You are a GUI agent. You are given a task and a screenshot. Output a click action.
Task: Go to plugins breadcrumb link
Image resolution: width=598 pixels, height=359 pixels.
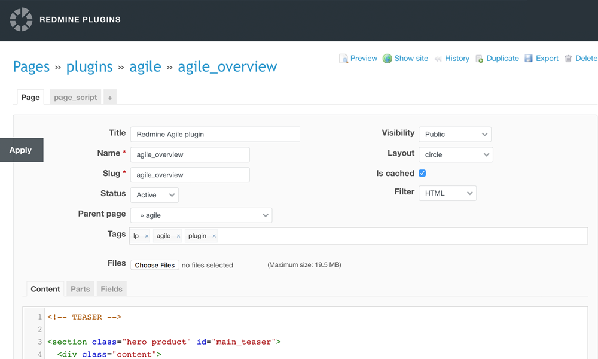click(90, 66)
